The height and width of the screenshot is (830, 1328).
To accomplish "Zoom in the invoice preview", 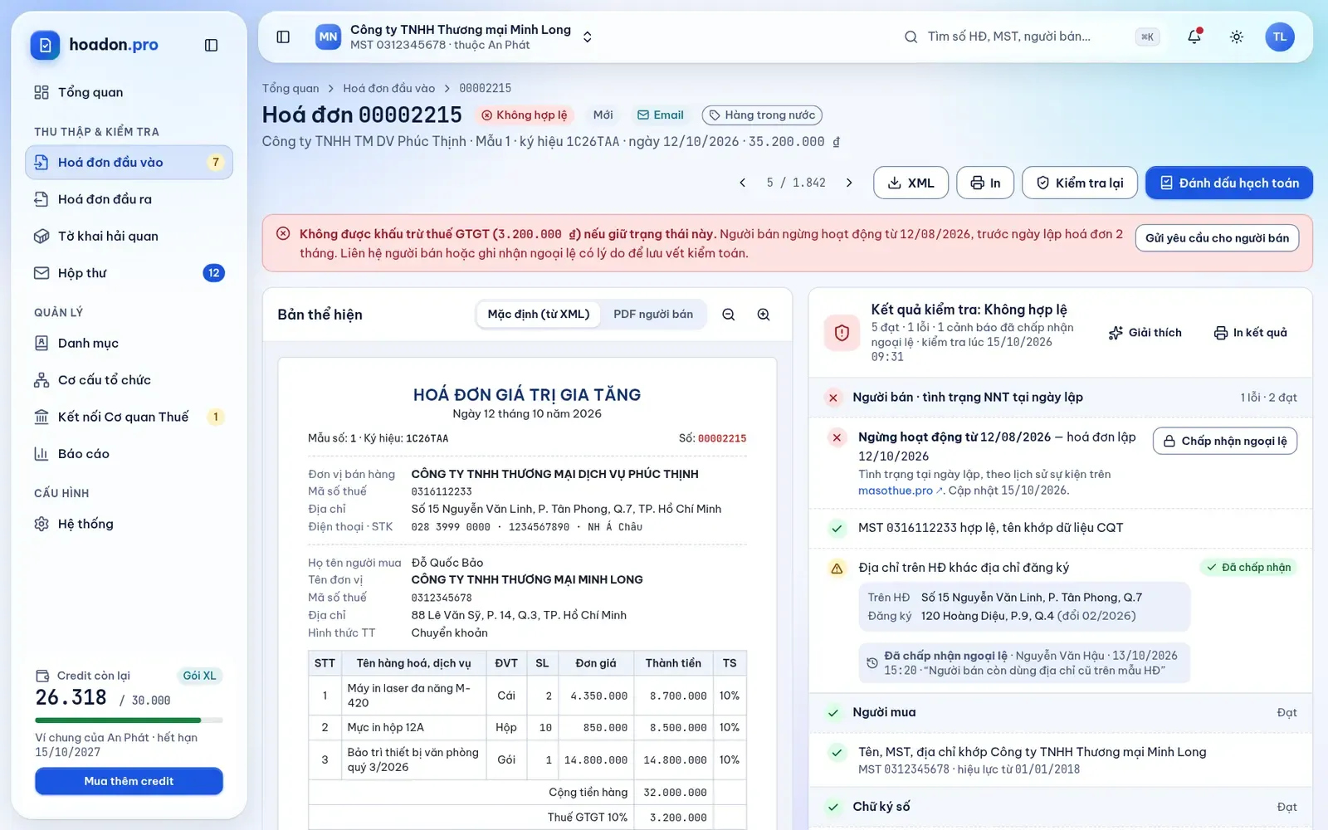I will point(764,315).
